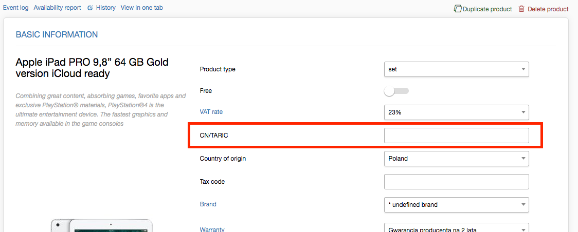
Task: Click the Delete product trash icon
Action: click(x=521, y=9)
